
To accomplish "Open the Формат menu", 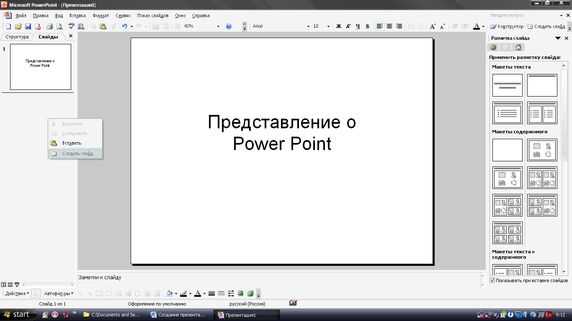I will [x=100, y=15].
